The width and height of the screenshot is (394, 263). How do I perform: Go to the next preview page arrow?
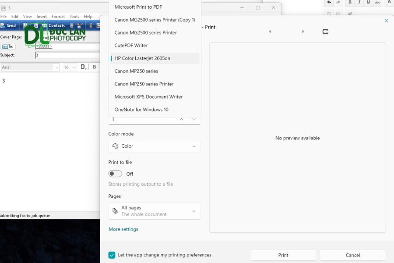(303, 32)
